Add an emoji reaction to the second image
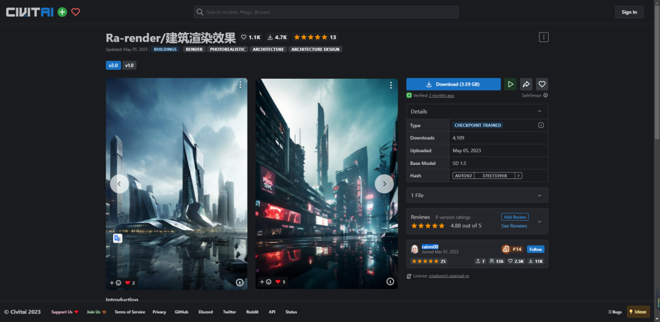The width and height of the screenshot is (660, 322). pyautogui.click(x=266, y=282)
